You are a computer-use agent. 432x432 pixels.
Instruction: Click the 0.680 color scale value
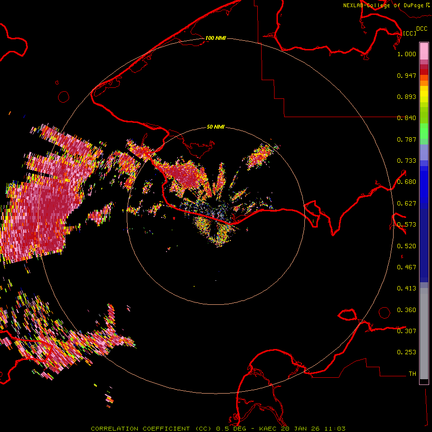(407, 182)
